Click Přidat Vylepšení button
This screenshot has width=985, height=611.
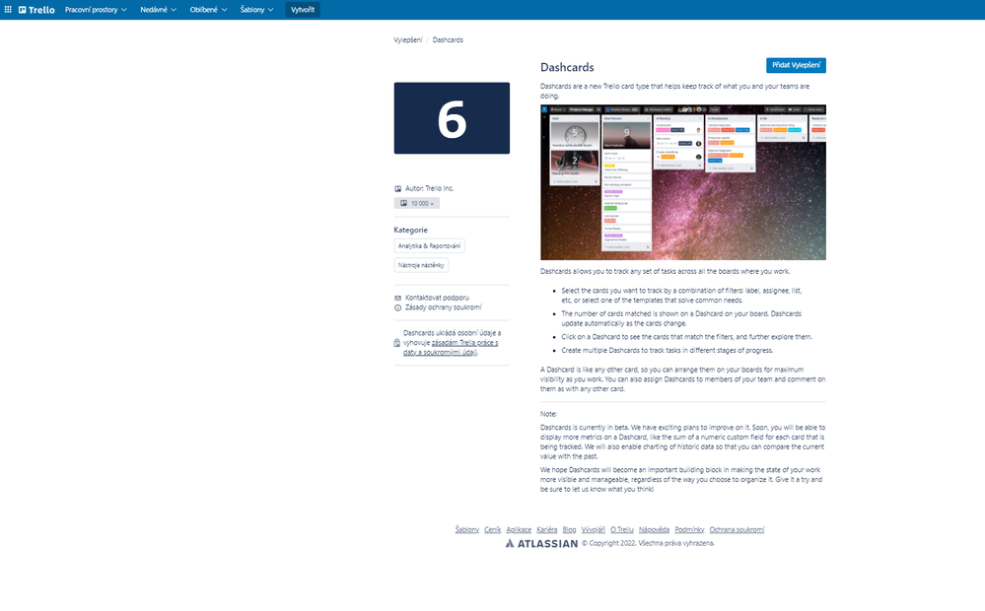[796, 65]
